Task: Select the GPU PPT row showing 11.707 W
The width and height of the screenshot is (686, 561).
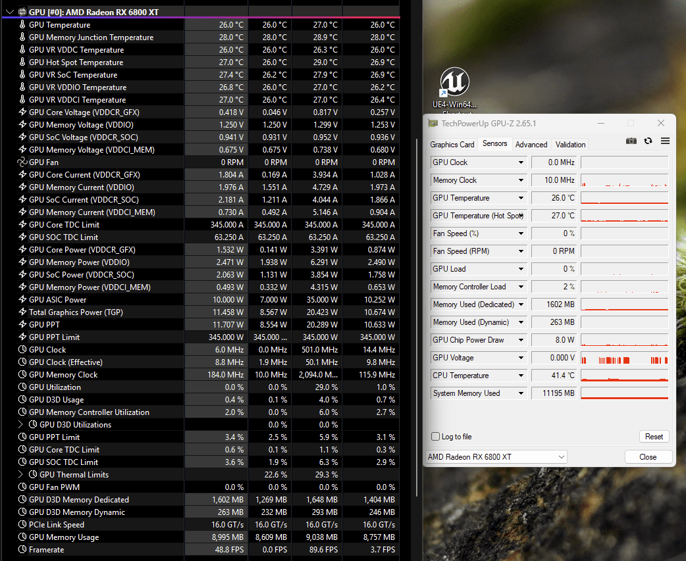Action: (200, 325)
